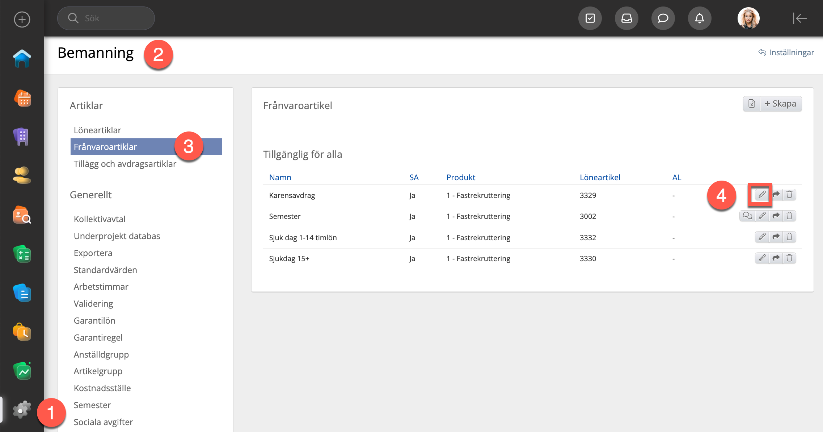Click the plus circle add icon
This screenshot has height=432, width=823.
point(22,20)
